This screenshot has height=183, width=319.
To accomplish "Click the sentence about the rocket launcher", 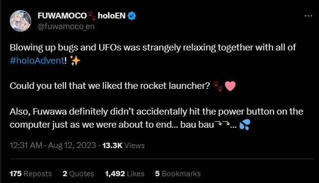I will (x=110, y=86).
